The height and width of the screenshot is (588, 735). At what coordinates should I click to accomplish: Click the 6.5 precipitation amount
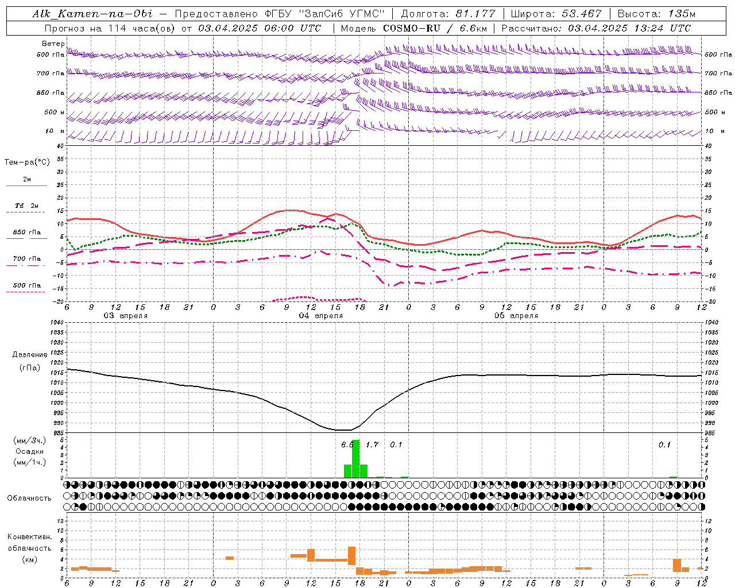coord(347,444)
